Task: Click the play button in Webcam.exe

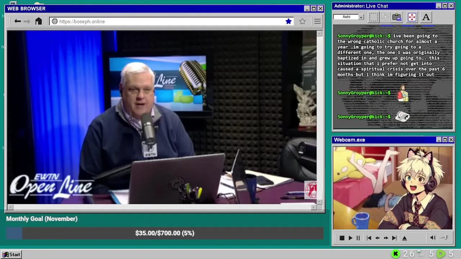Action: click(350, 238)
